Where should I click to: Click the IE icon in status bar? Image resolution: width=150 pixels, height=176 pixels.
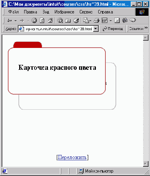coord(5,171)
